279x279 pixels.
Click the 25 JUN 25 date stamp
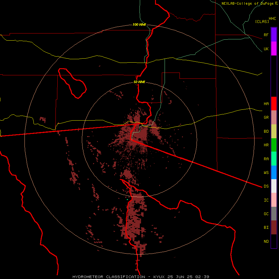click(180, 277)
